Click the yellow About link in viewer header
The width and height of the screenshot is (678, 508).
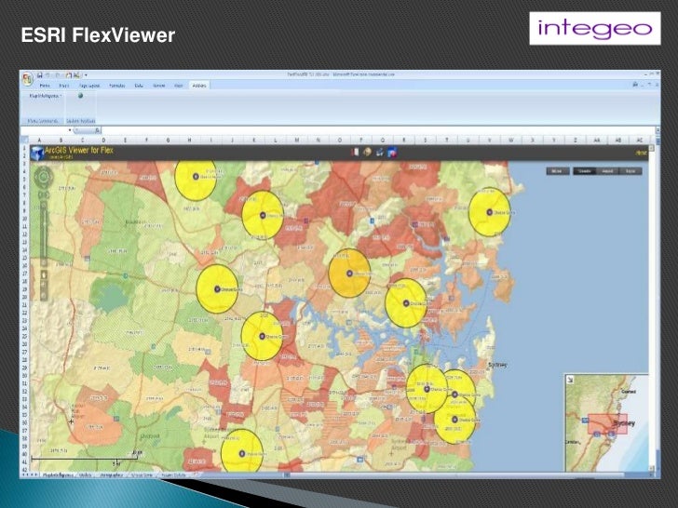click(641, 153)
